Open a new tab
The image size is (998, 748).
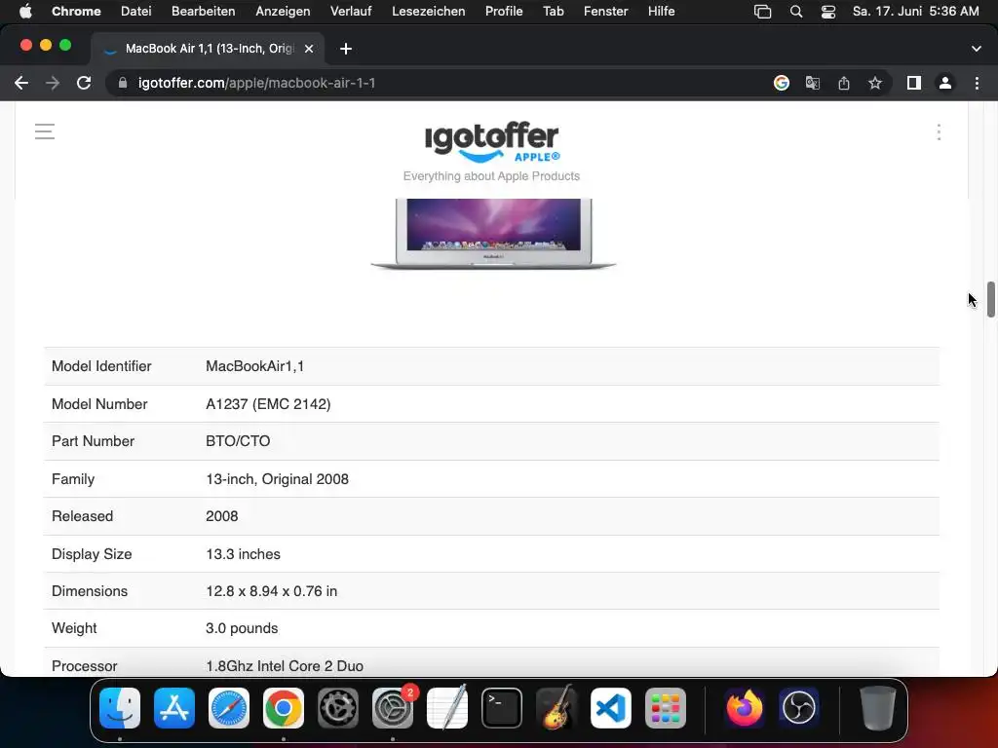coord(346,49)
